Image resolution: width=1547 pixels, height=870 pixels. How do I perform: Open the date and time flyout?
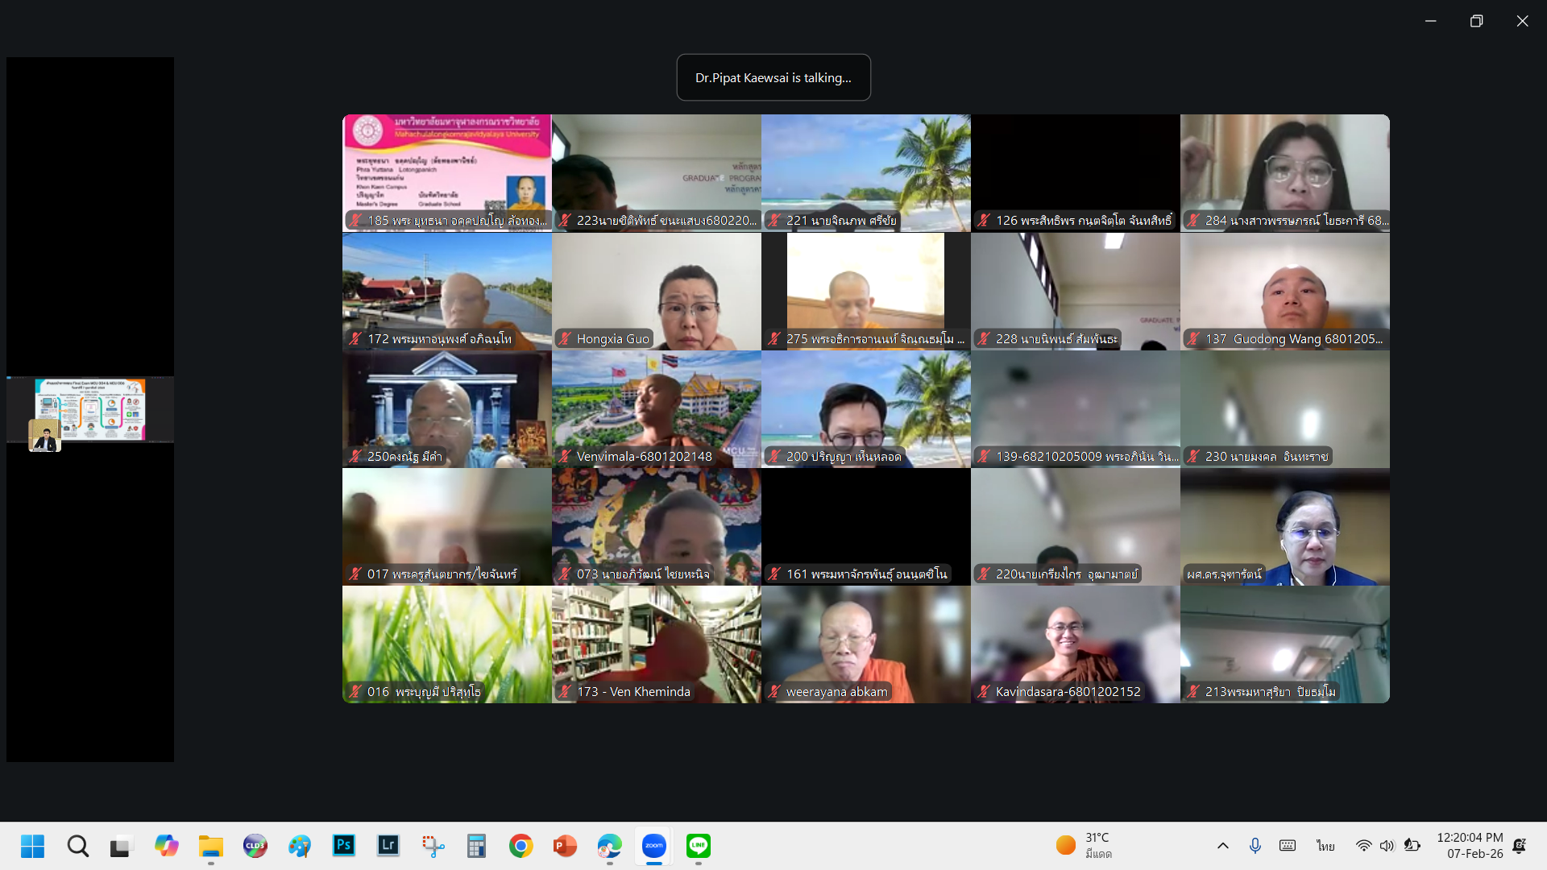click(x=1470, y=845)
